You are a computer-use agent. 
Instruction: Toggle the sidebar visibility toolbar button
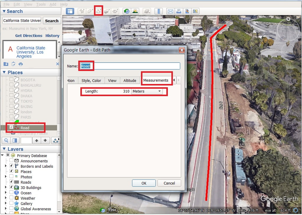(x=70, y=11)
